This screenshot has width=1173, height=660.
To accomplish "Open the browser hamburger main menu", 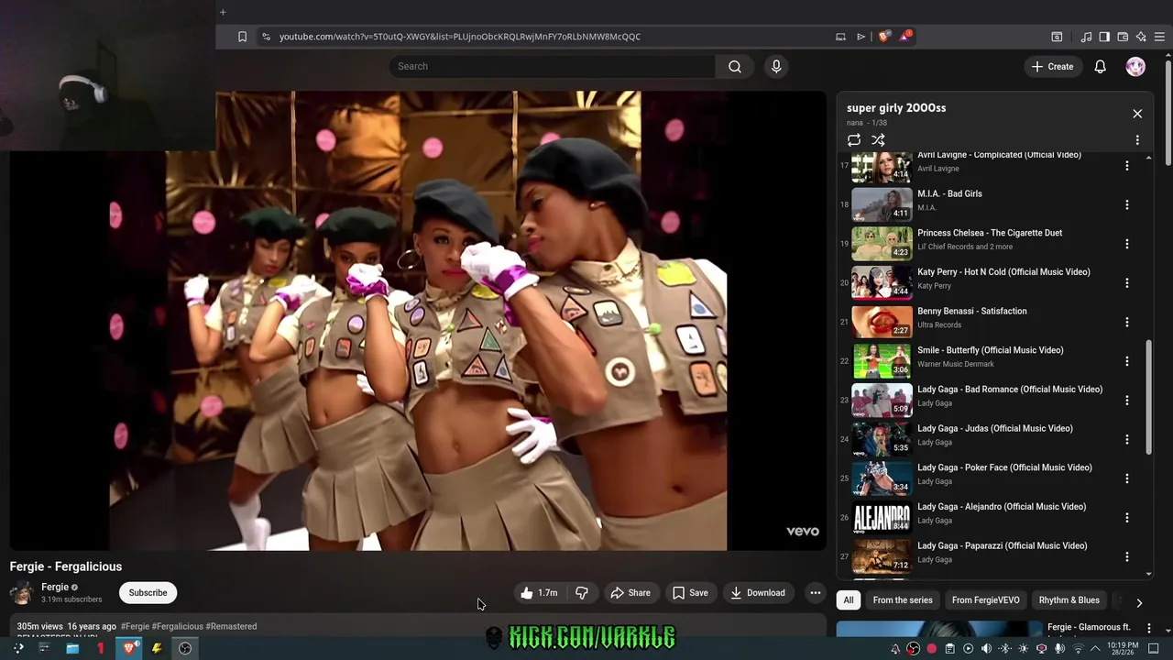I will [x=1159, y=37].
